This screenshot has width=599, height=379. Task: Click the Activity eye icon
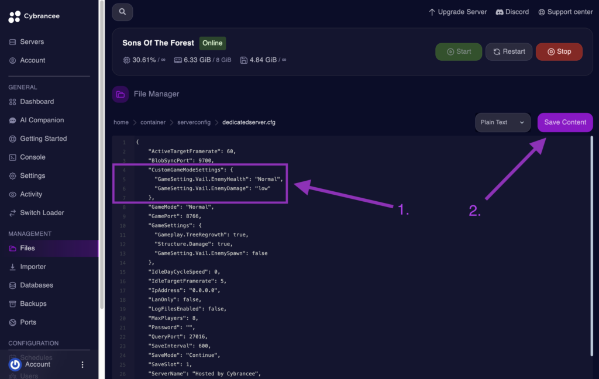(x=13, y=194)
